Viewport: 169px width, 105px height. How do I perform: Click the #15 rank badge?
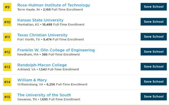(x=7, y=97)
